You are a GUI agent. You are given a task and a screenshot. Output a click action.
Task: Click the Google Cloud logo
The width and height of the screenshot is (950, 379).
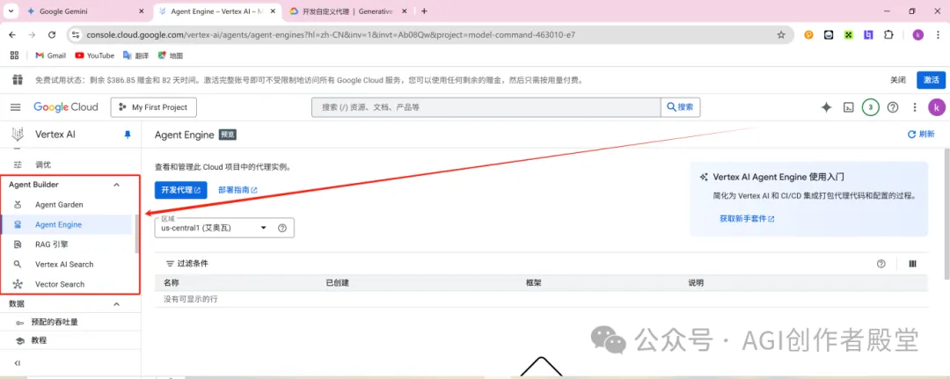tap(65, 107)
